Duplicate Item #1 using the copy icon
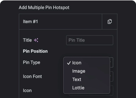This screenshot has width=136, height=98. (x=110, y=21)
